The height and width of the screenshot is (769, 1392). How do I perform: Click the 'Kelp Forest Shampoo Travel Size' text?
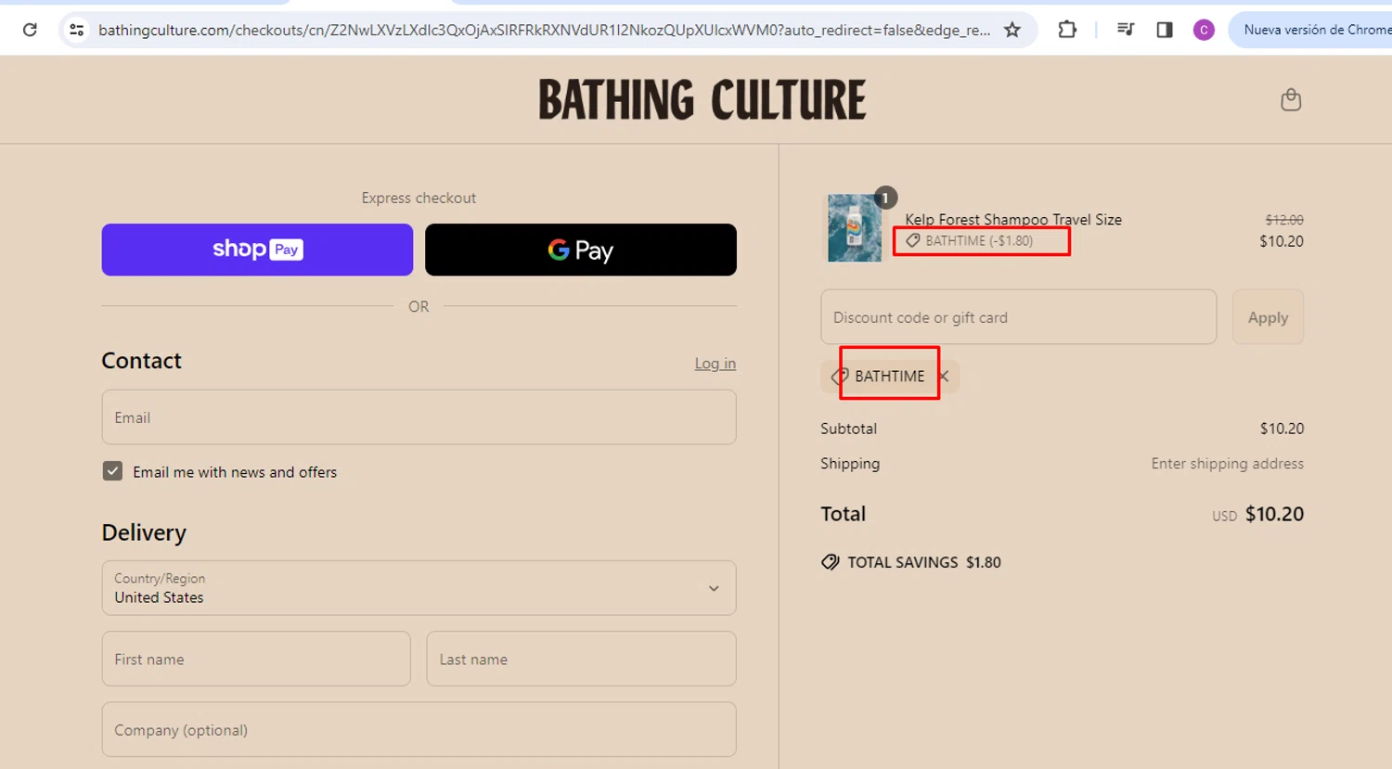click(1013, 220)
